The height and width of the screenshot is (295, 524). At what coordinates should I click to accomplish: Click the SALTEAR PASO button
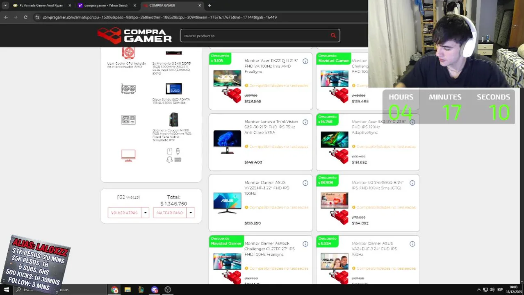tap(169, 213)
